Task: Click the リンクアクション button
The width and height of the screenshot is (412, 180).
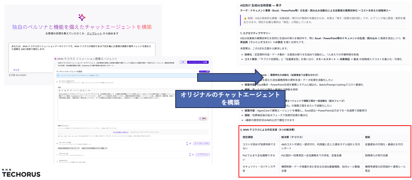Action: click(x=204, y=154)
